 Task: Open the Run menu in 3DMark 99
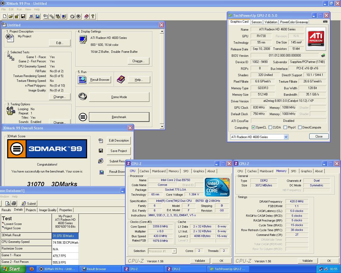(19, 9)
